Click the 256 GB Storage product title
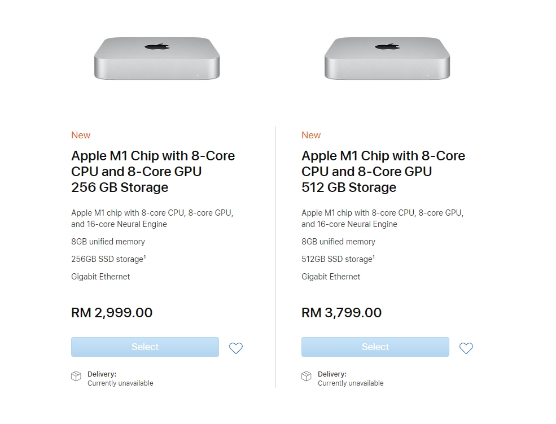Image resolution: width=556 pixels, height=424 pixels. point(153,172)
